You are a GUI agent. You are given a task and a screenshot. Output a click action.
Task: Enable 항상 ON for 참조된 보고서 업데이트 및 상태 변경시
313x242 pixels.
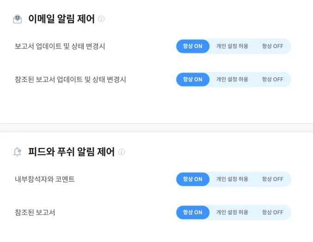point(192,79)
